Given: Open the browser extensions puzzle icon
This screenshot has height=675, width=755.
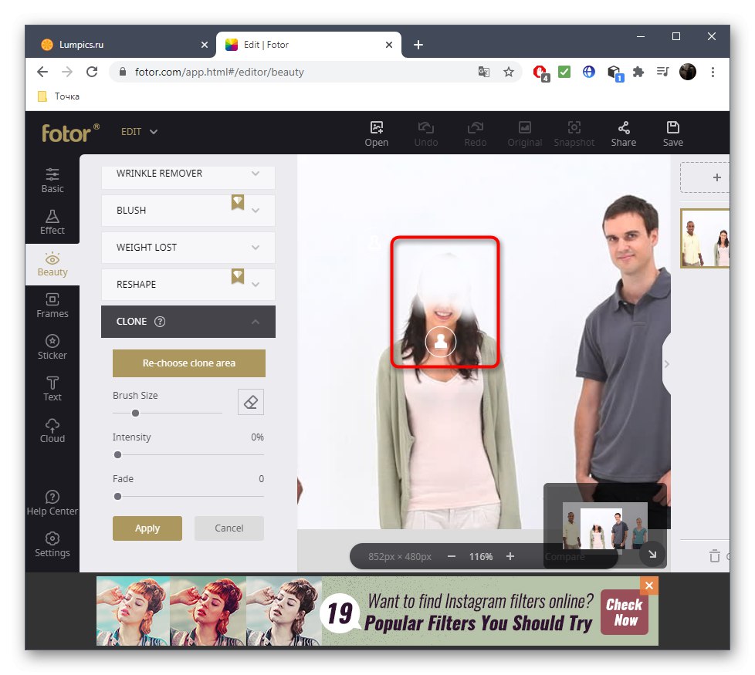Looking at the screenshot, I should click(x=638, y=72).
